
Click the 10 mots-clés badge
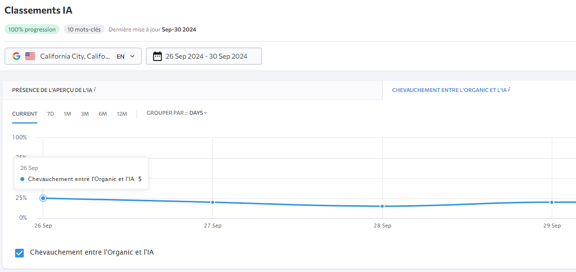click(84, 30)
